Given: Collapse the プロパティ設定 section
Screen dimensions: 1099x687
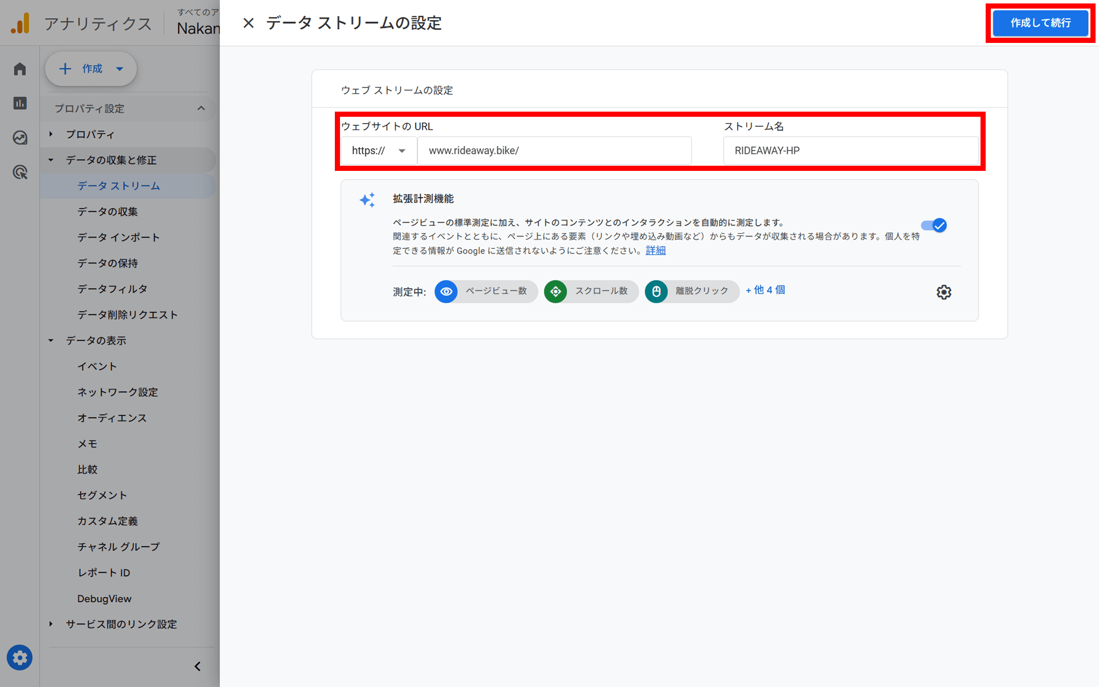Looking at the screenshot, I should 202,108.
